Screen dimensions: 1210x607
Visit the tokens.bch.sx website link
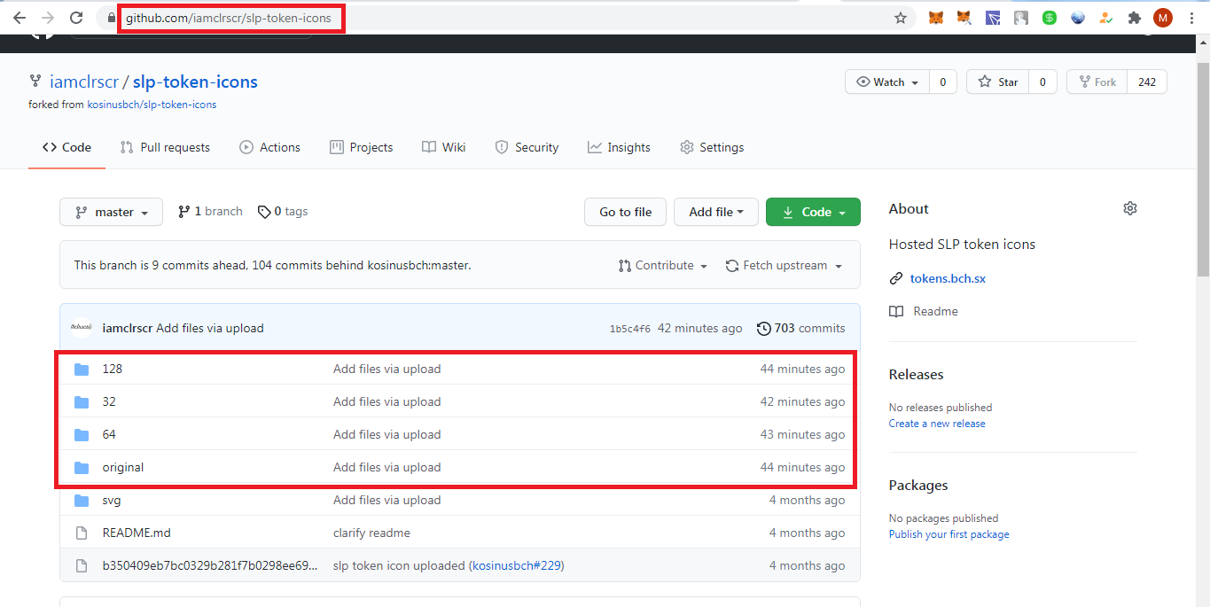[948, 278]
